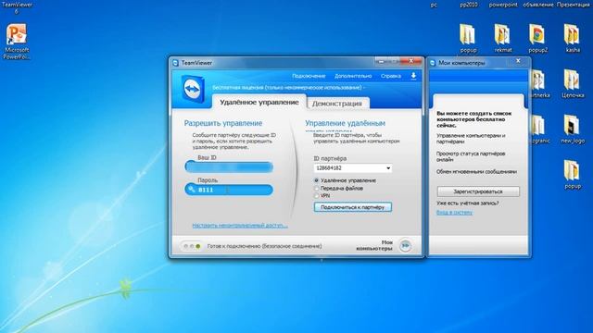Open the Microsoft PowerPoint desktop shortcut

[17, 41]
